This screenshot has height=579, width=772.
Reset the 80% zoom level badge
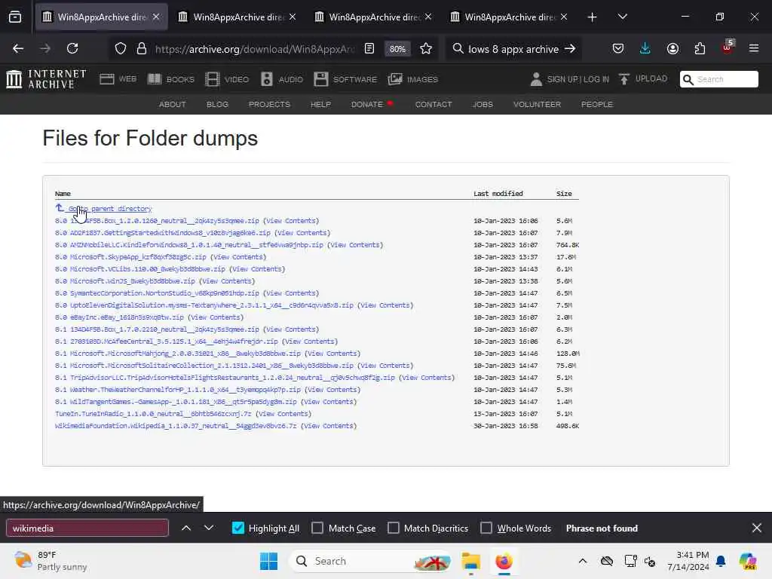click(397, 49)
